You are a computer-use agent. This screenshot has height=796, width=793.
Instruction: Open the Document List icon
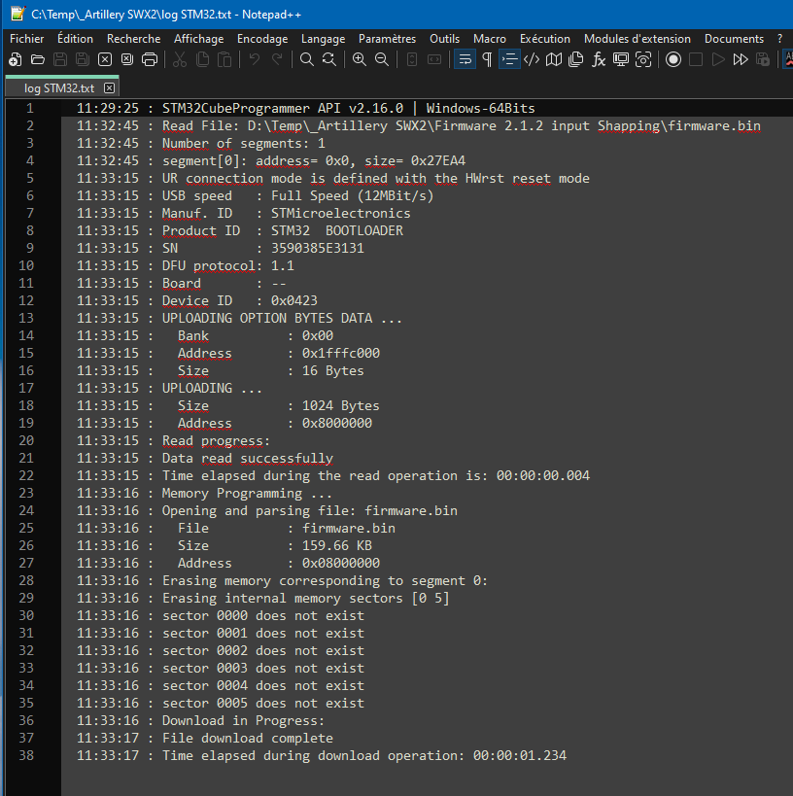point(576,59)
